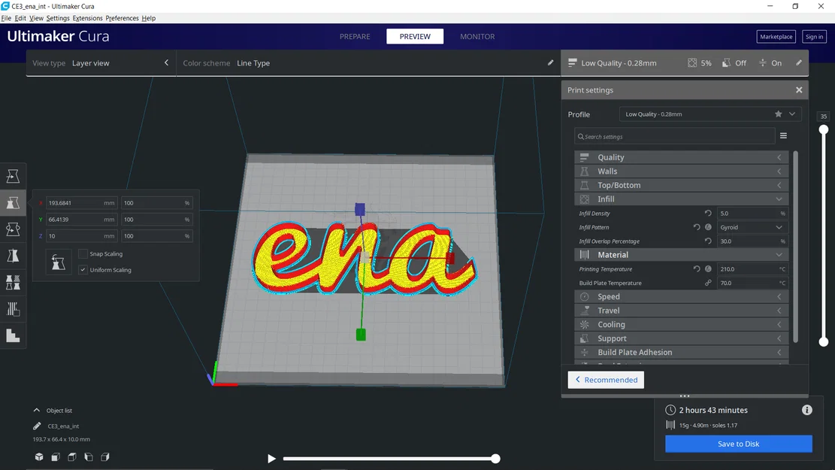The height and width of the screenshot is (470, 835).
Task: Click the X dimension 193.6841 field
Action: tap(81, 203)
